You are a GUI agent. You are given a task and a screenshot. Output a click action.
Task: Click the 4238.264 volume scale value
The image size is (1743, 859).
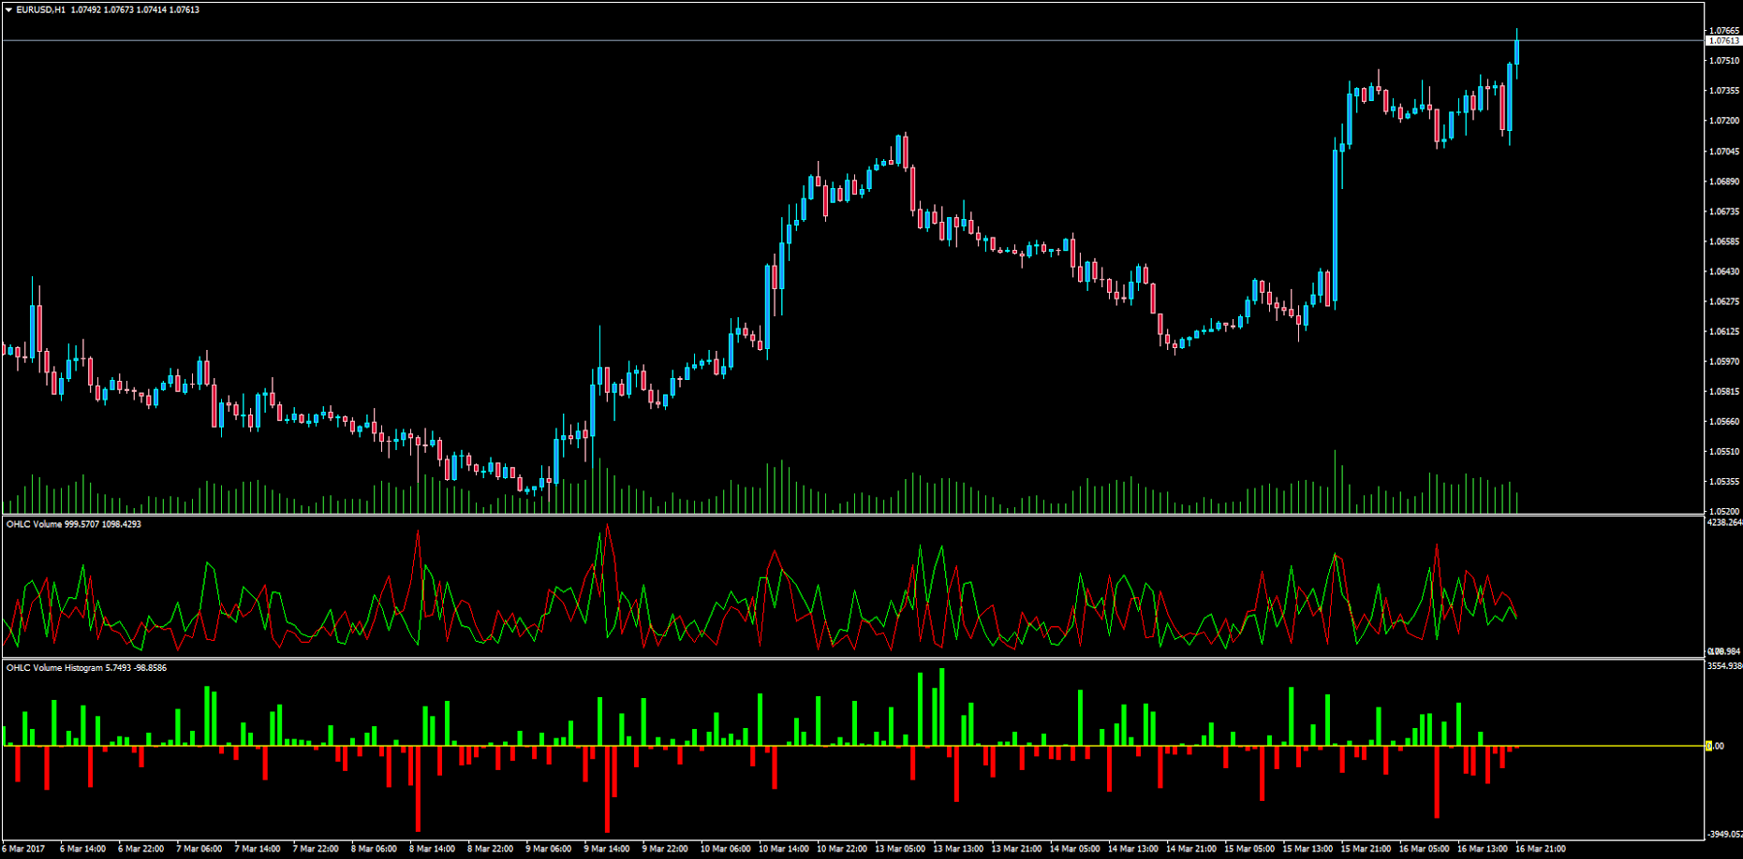1725,523
